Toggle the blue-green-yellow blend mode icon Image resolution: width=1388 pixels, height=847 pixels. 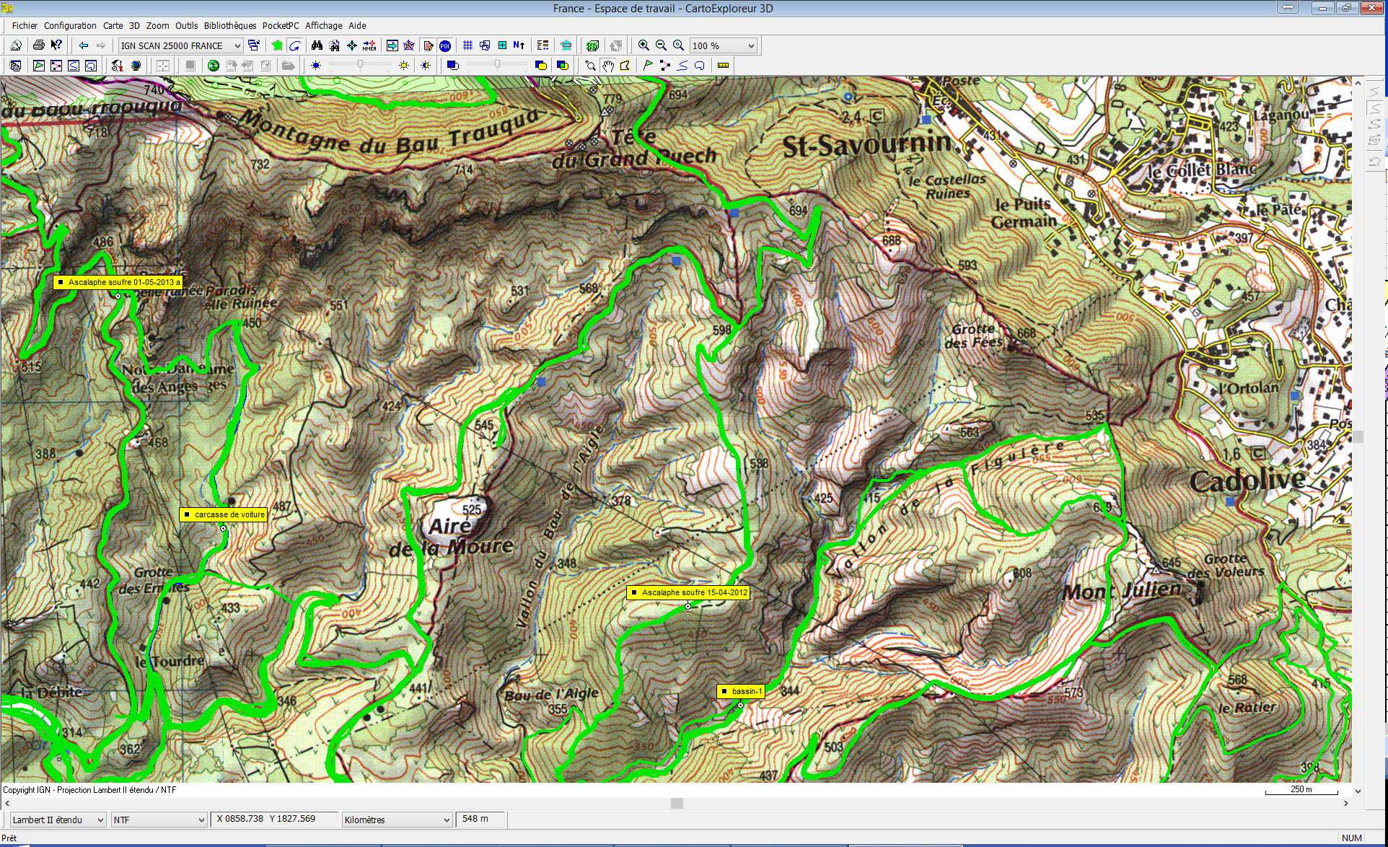click(x=563, y=66)
